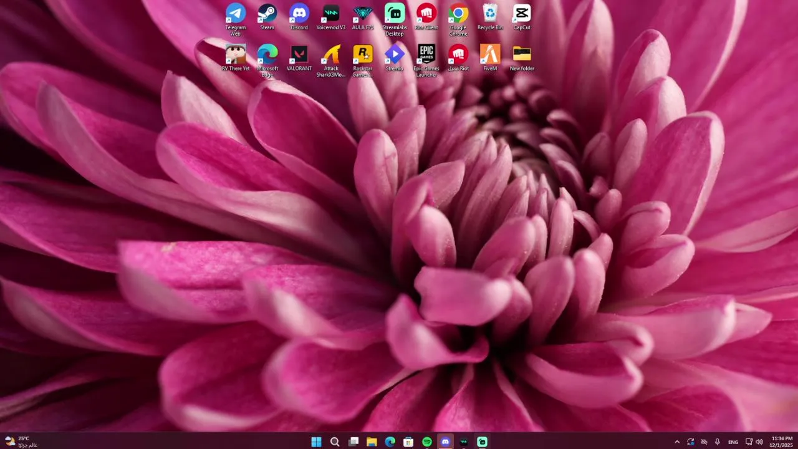Open the Windows Start menu
Image resolution: width=798 pixels, height=449 pixels.
316,442
